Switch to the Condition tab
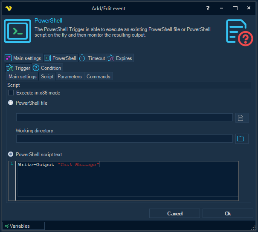Viewport: 258px width, 232px height. pos(47,68)
